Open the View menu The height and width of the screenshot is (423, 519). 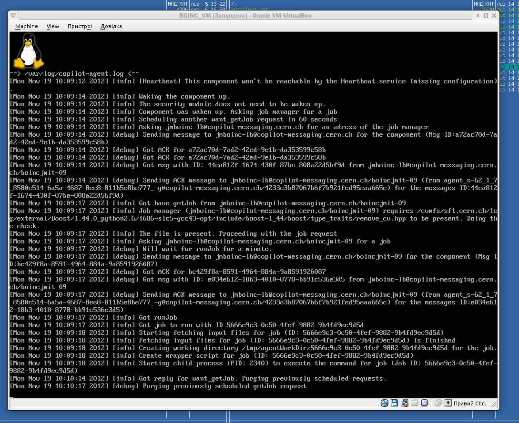point(53,26)
